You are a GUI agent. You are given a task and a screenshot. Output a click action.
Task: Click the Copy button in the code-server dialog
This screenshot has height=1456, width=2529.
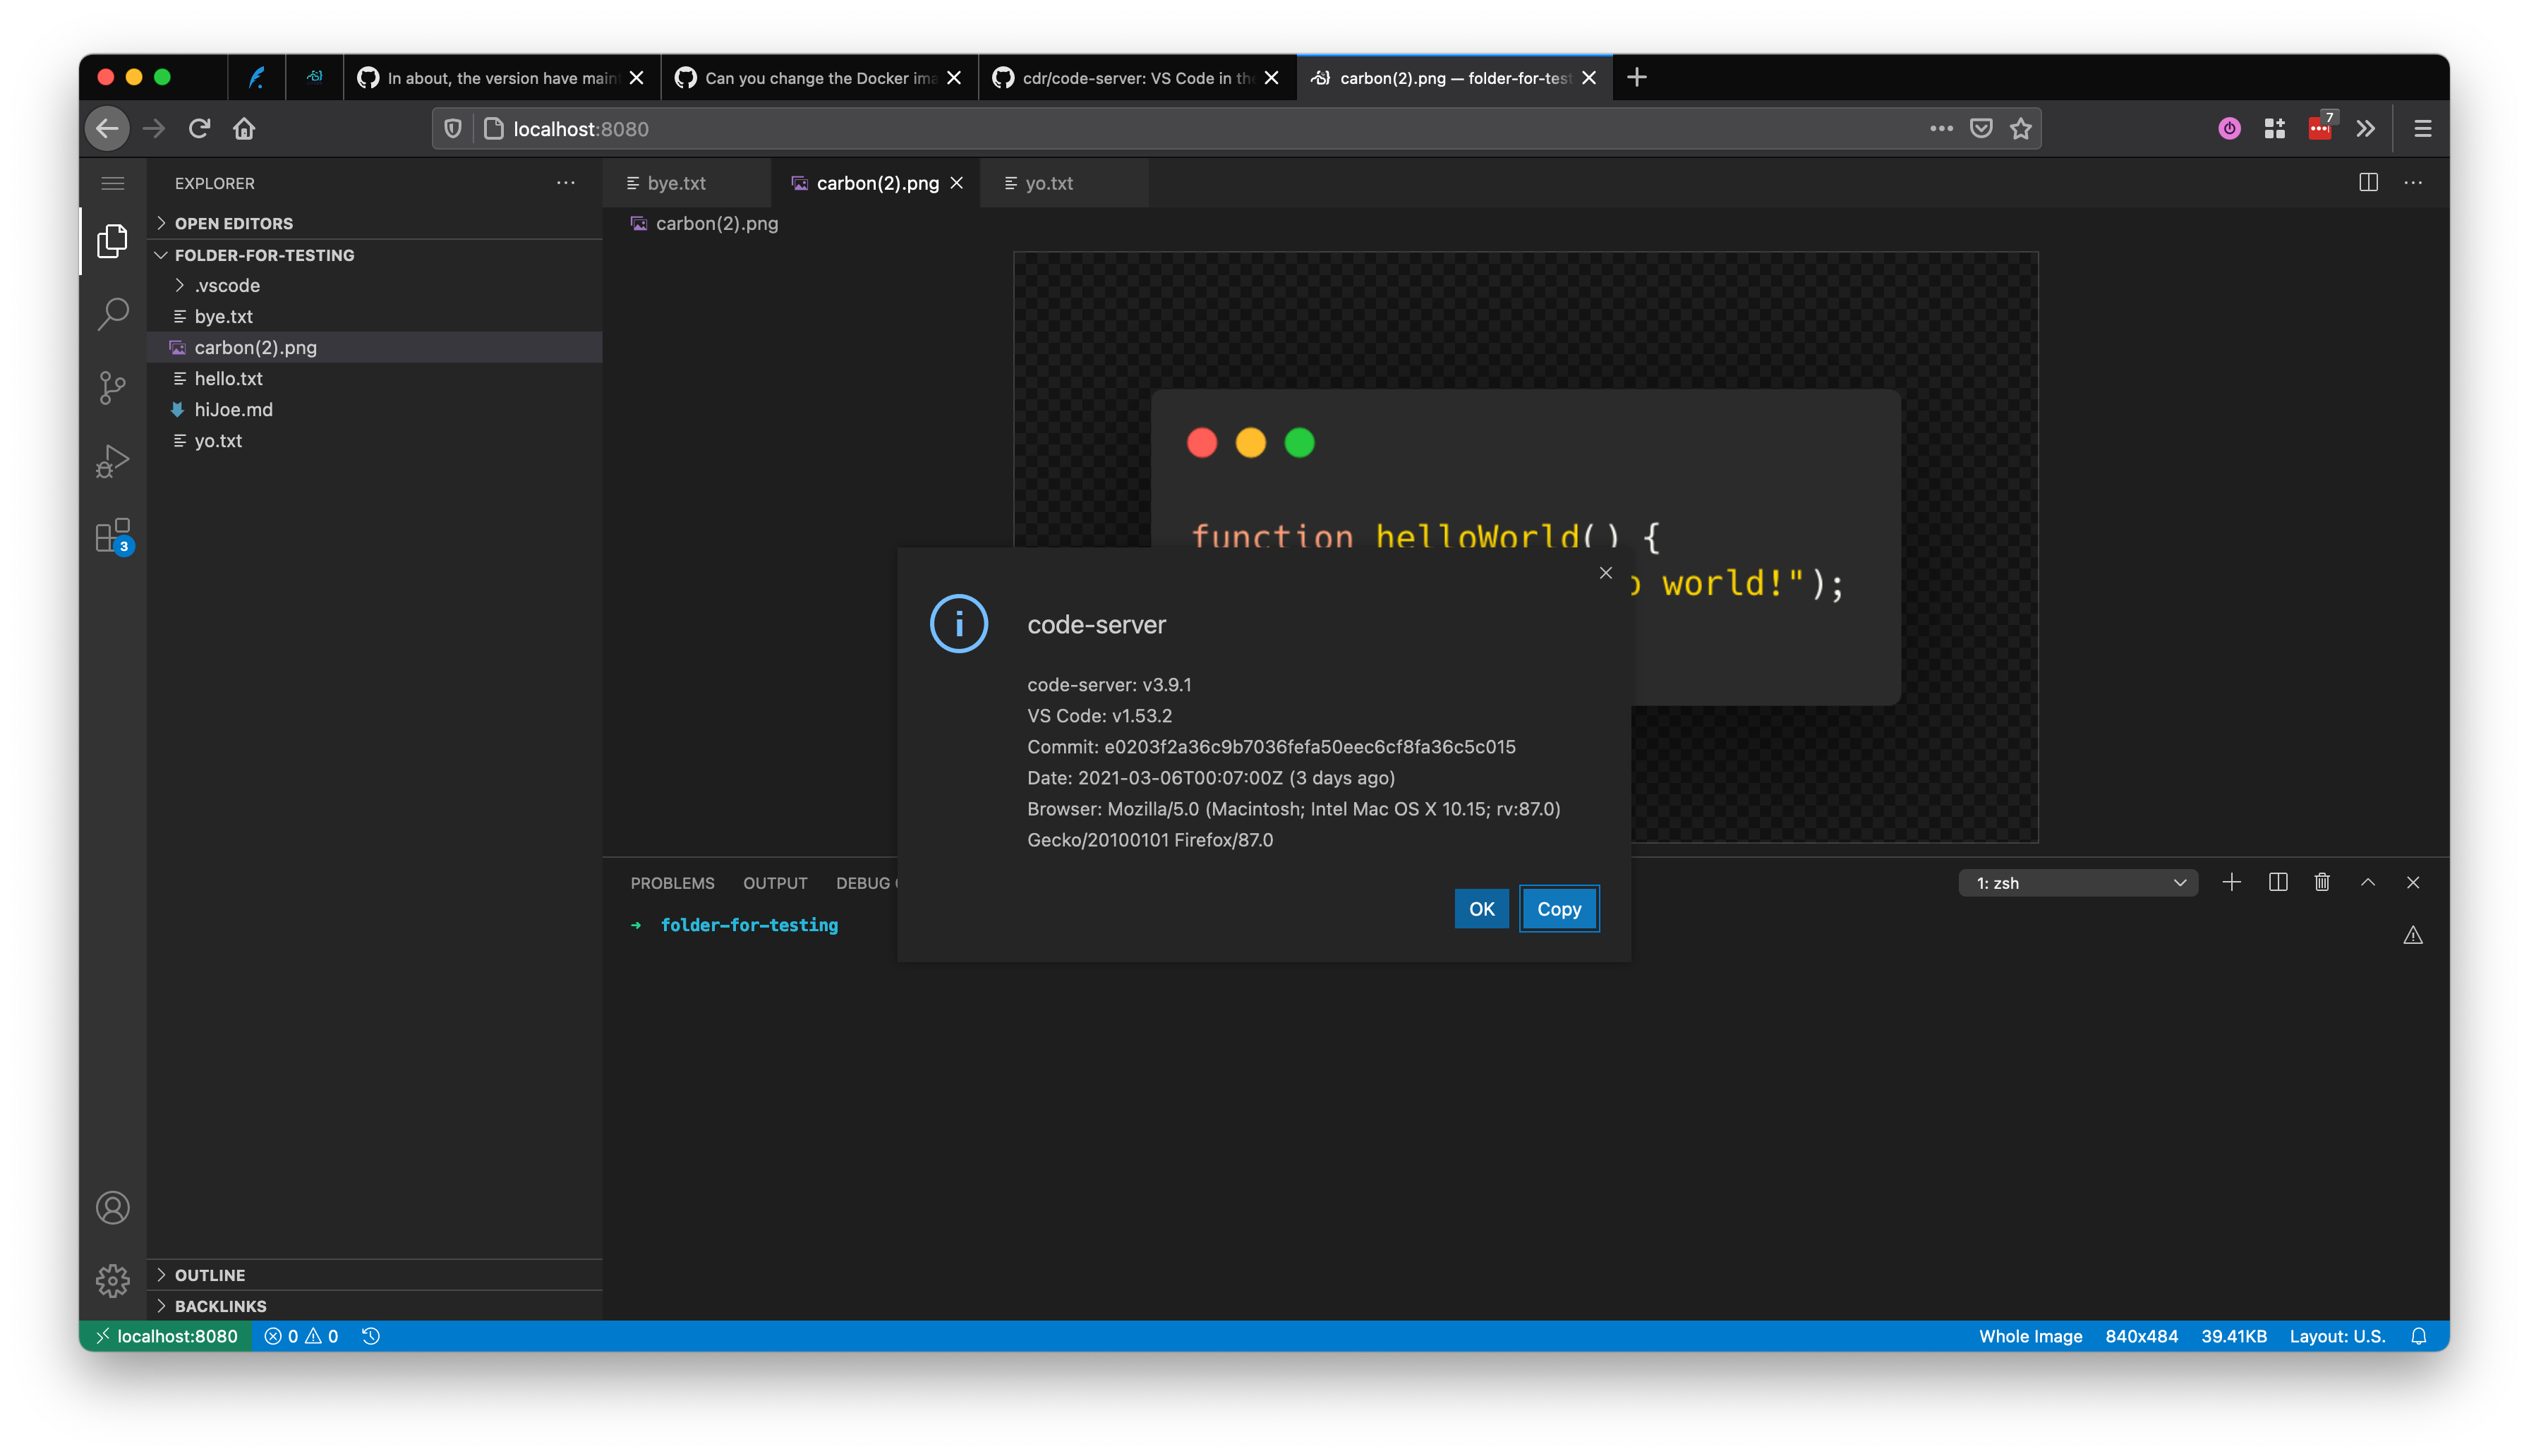click(1558, 909)
